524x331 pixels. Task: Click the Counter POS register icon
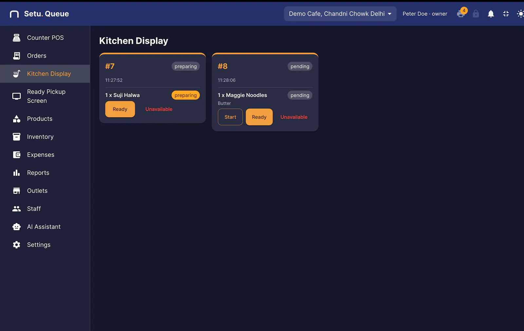click(16, 38)
